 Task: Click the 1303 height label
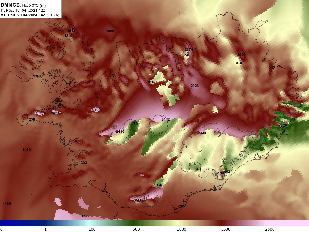pyautogui.click(x=83, y=163)
